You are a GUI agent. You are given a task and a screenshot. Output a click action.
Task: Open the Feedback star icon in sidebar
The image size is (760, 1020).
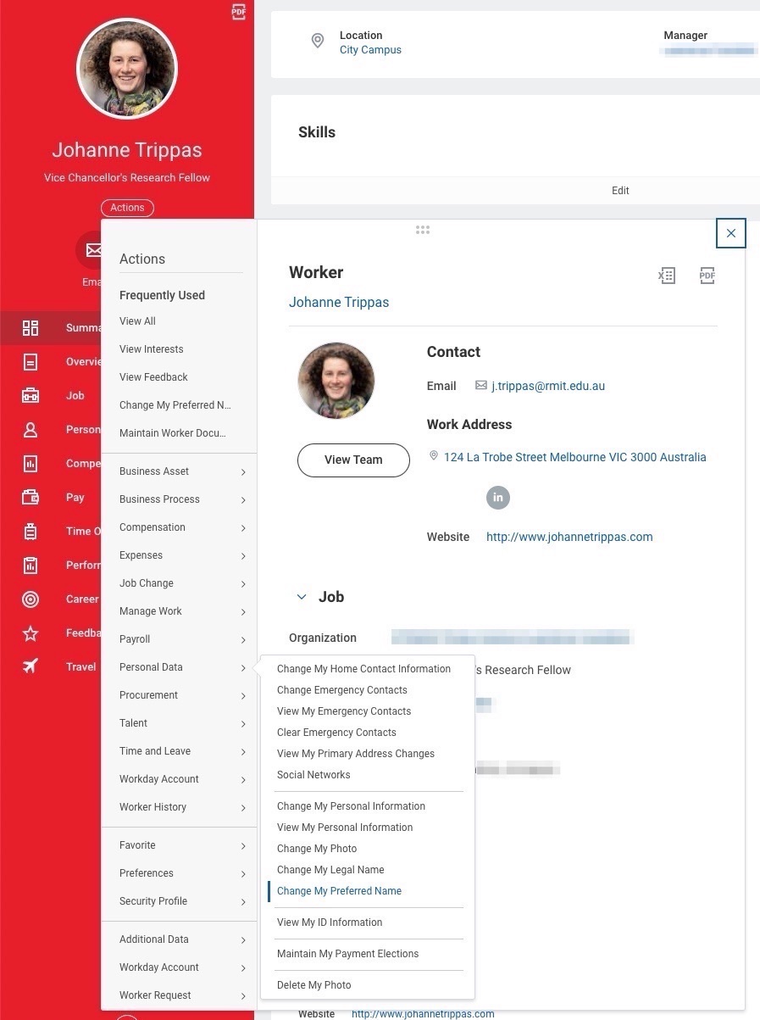pyautogui.click(x=31, y=633)
